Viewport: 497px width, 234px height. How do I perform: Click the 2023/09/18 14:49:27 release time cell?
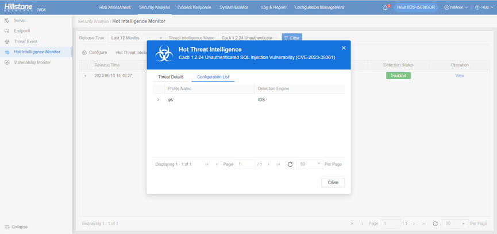113,76
